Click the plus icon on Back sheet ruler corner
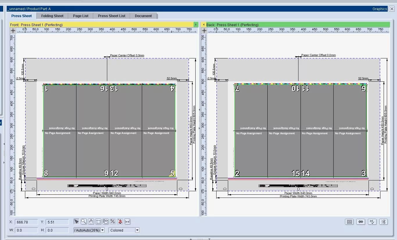Viewport: 397px width, 240px height. coord(204,30)
